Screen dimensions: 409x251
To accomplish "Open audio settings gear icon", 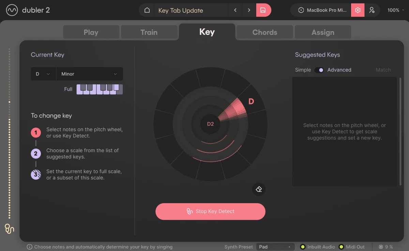I will click(358, 10).
